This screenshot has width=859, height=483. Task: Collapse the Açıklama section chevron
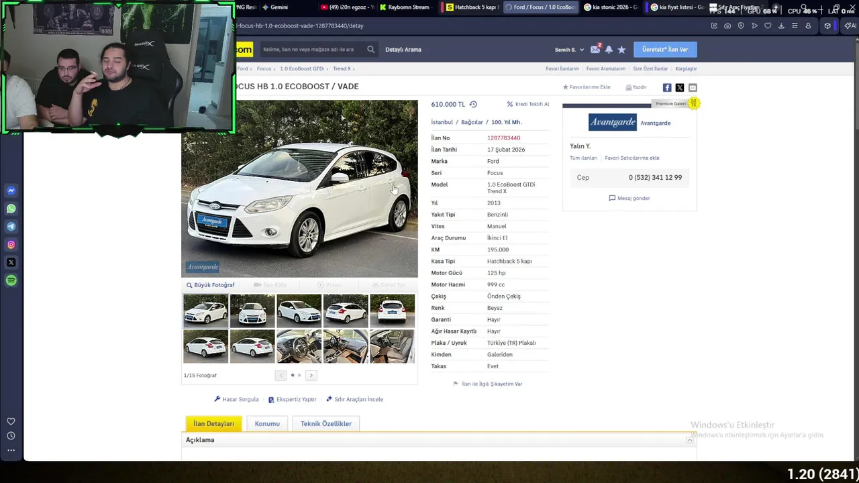(689, 440)
